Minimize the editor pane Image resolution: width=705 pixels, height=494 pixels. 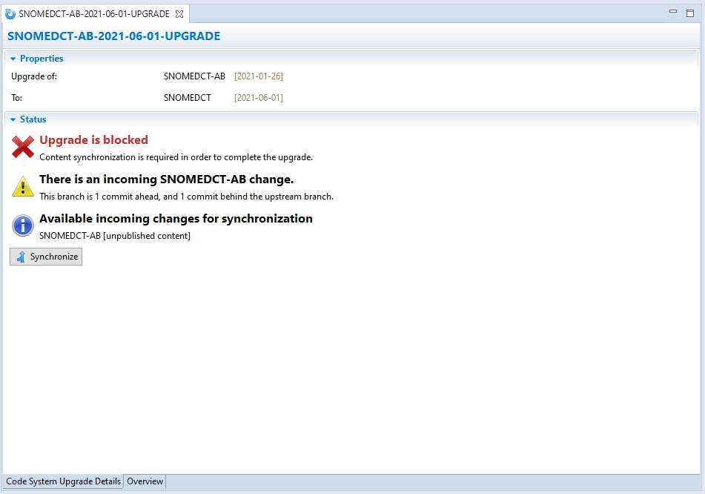coord(673,13)
